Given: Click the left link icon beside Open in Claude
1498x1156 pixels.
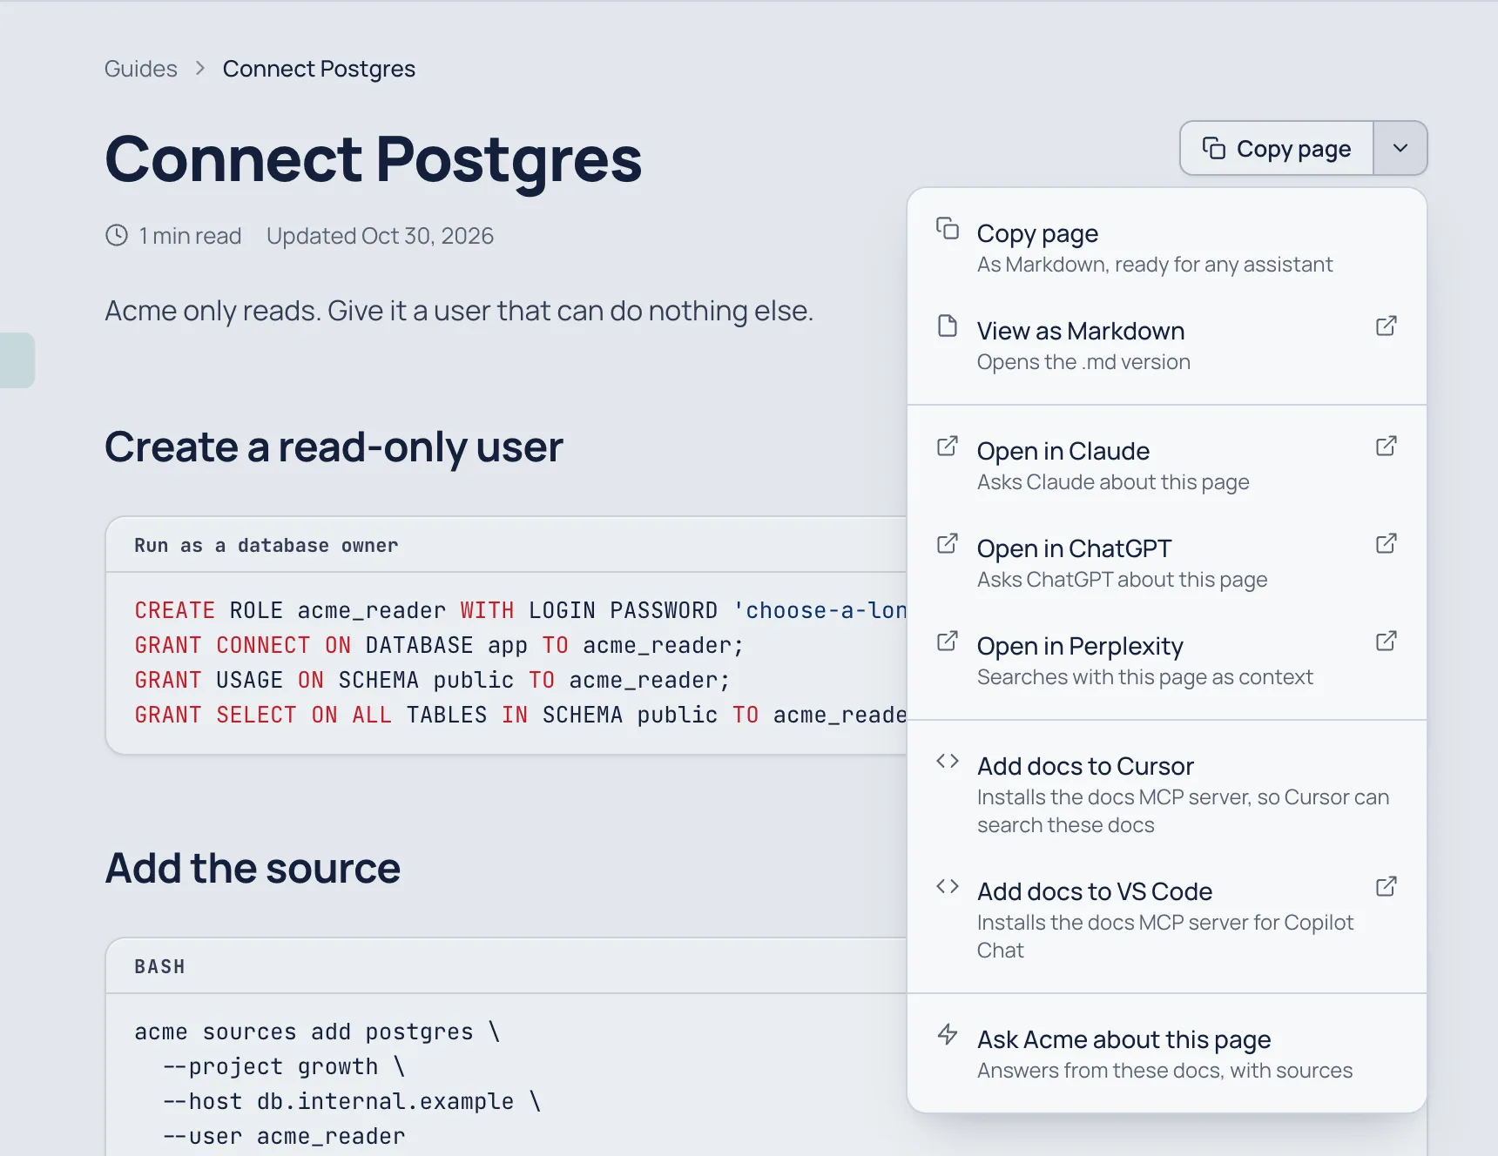Looking at the screenshot, I should [x=948, y=447].
